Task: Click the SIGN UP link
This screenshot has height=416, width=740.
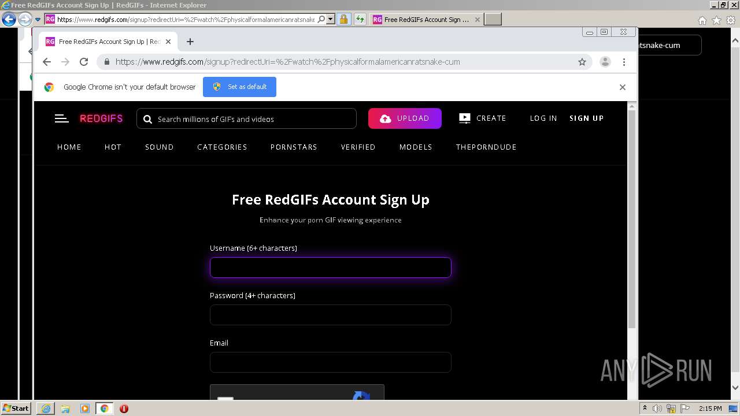Action: (586, 118)
